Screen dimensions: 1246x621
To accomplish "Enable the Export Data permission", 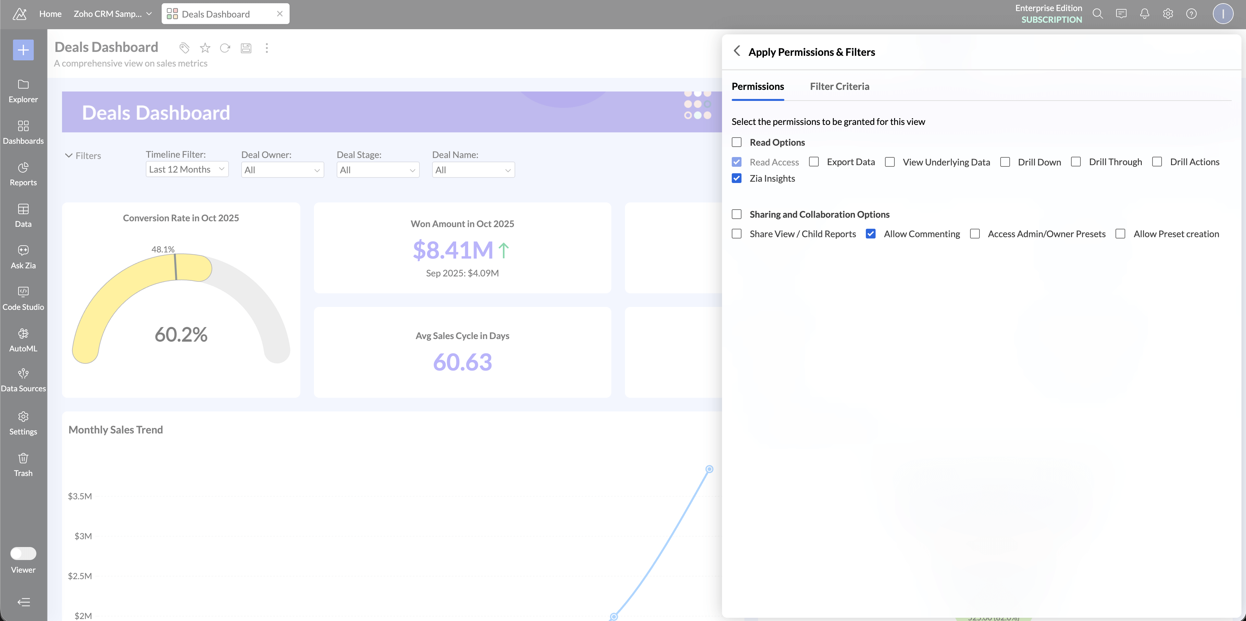I will coord(814,162).
